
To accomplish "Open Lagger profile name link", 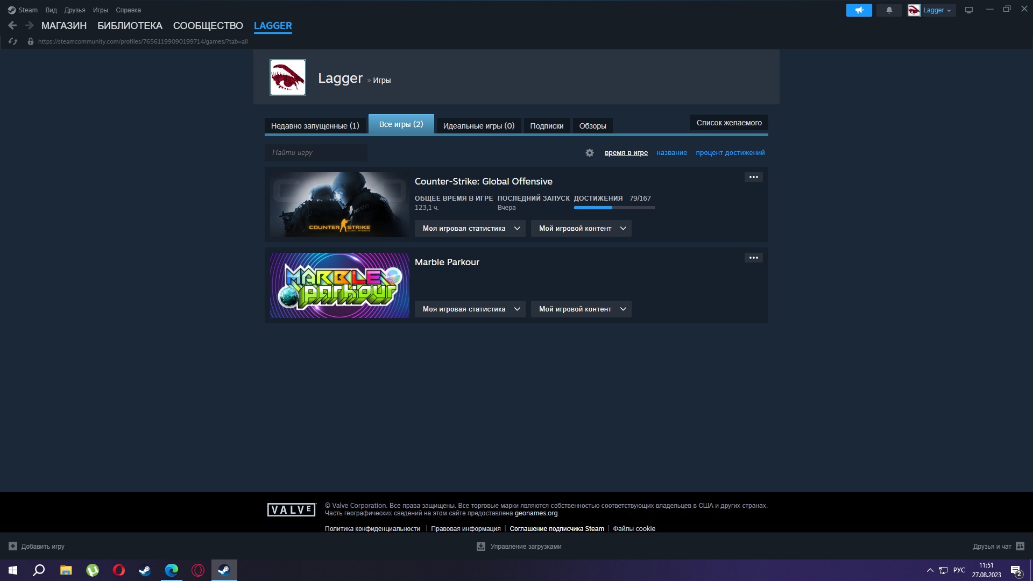I will pos(340,78).
